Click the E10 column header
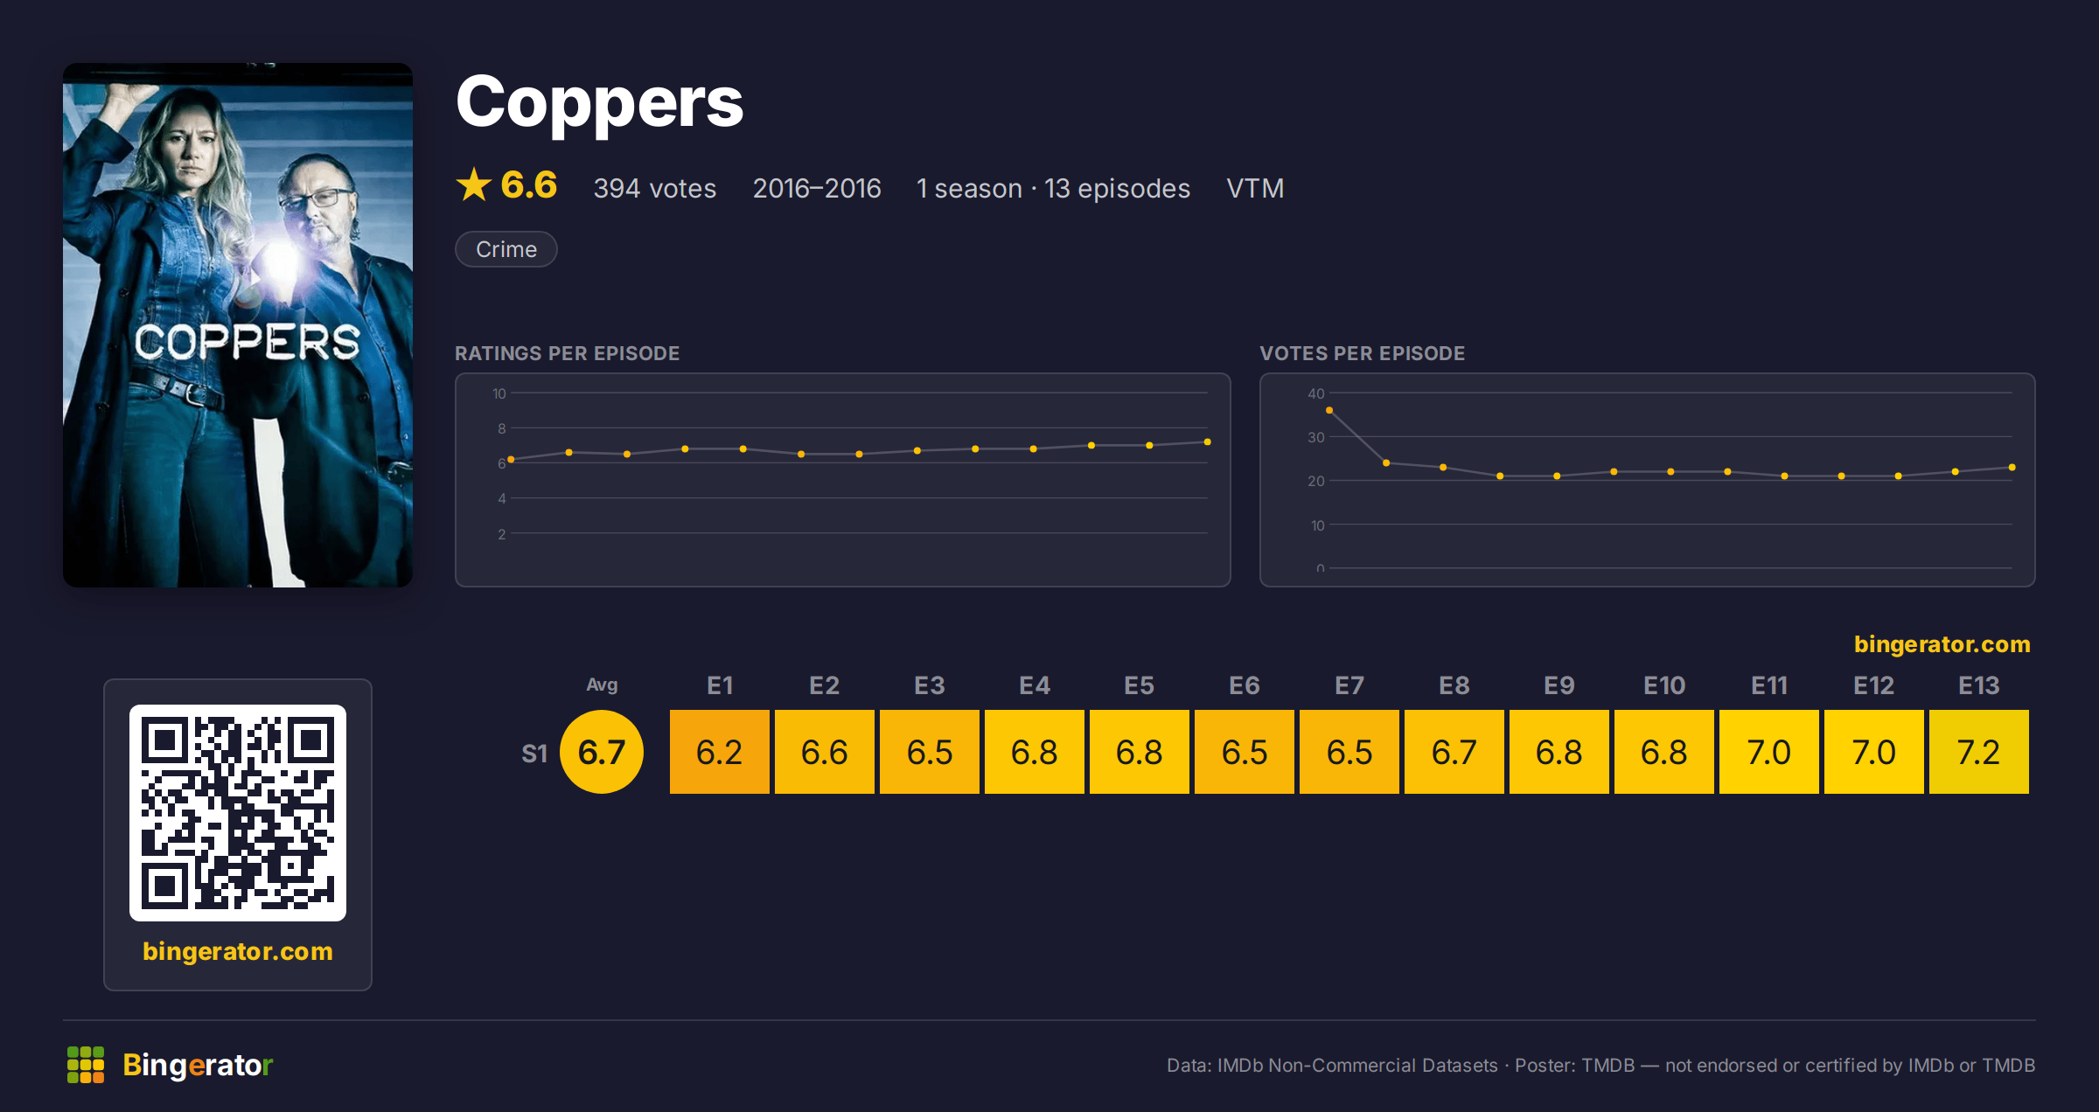2099x1112 pixels. [x=1664, y=685]
